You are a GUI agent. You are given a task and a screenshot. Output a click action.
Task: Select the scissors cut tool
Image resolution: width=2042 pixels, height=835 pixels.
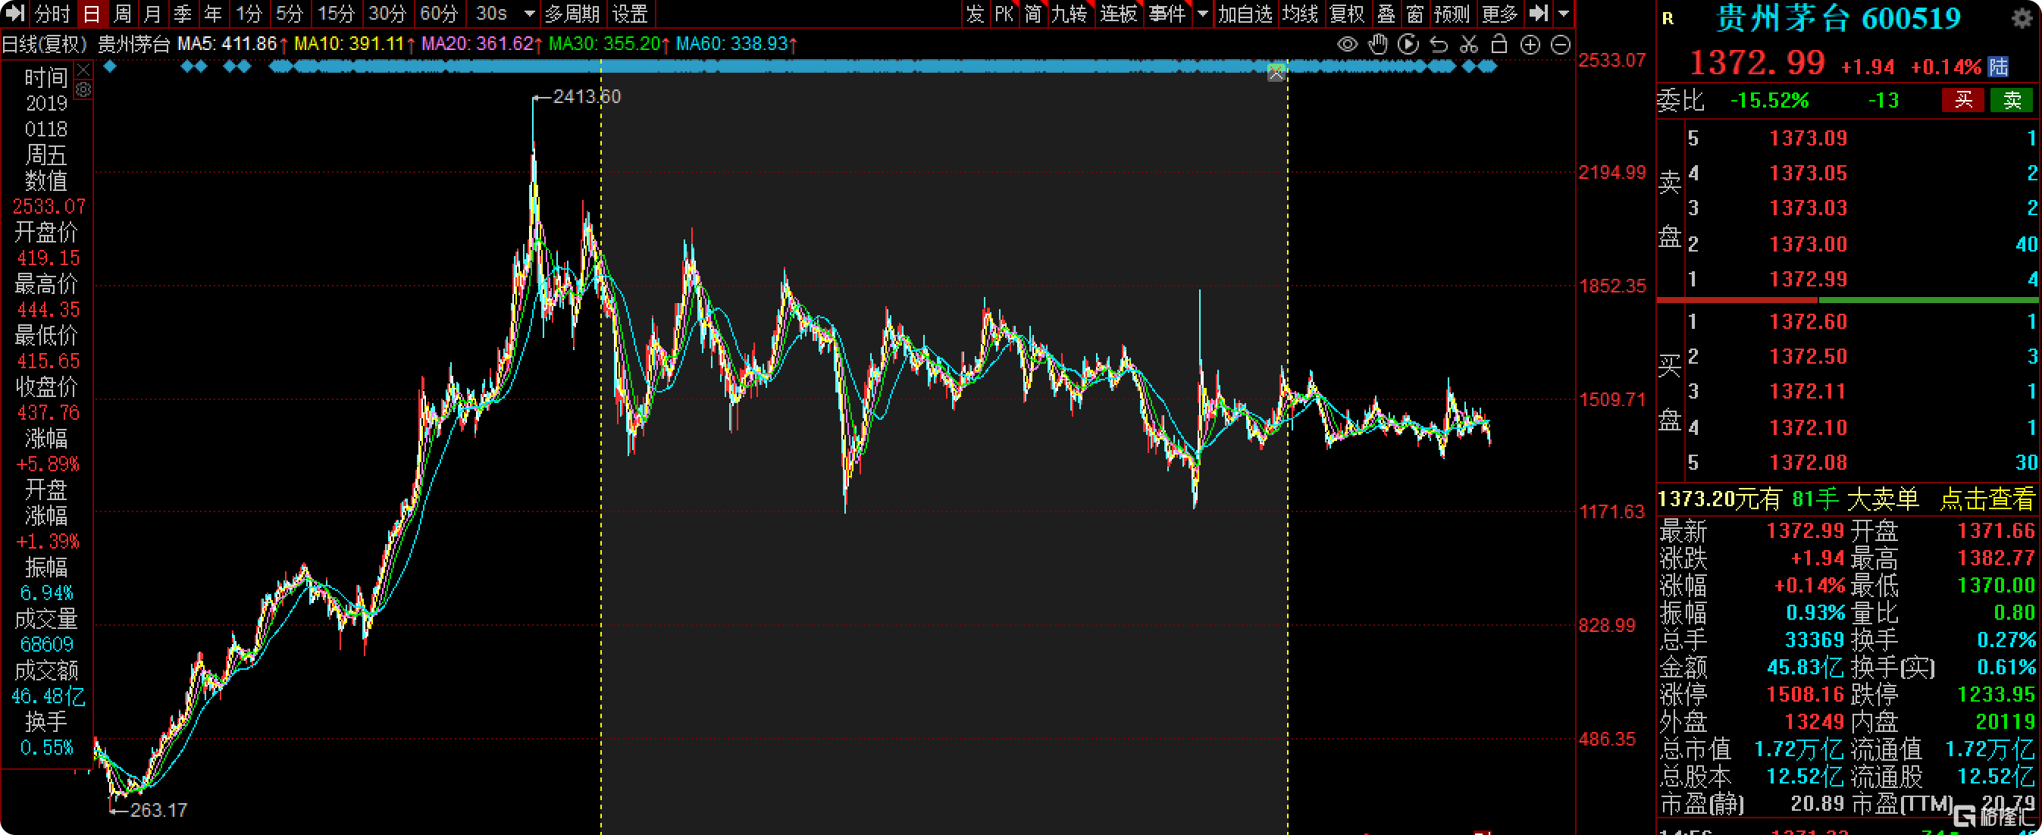pos(1469,45)
